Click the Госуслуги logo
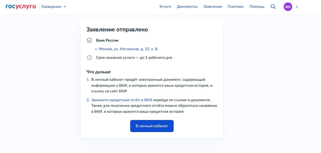 (x=21, y=6)
